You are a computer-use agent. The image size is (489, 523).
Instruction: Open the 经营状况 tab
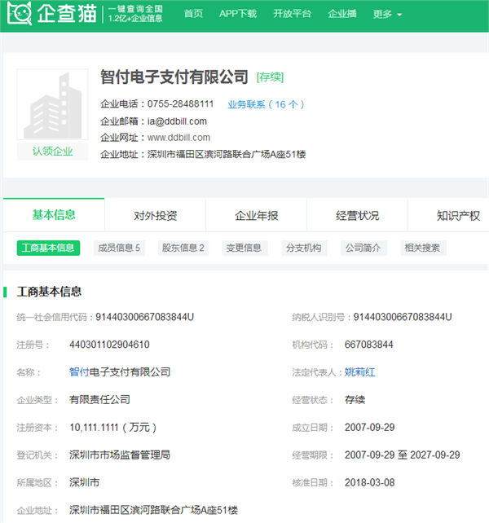(357, 216)
